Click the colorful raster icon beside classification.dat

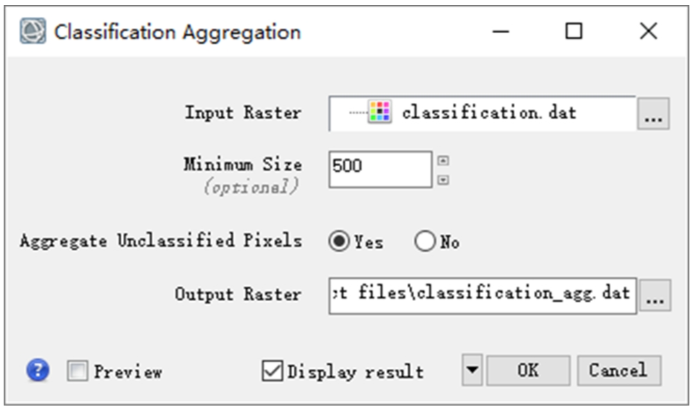pos(381,112)
